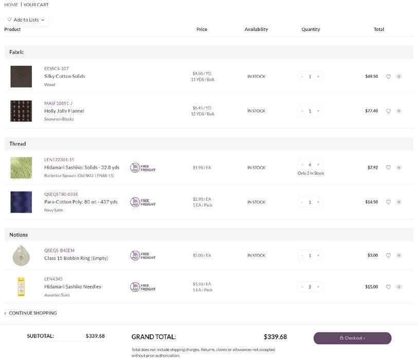Image resolution: width=418 pixels, height=364 pixels.
Task: Click the Navy Satin thread swatch image
Action: [x=21, y=202]
